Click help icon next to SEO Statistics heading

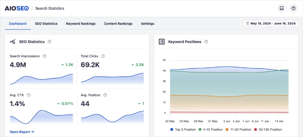point(50,42)
